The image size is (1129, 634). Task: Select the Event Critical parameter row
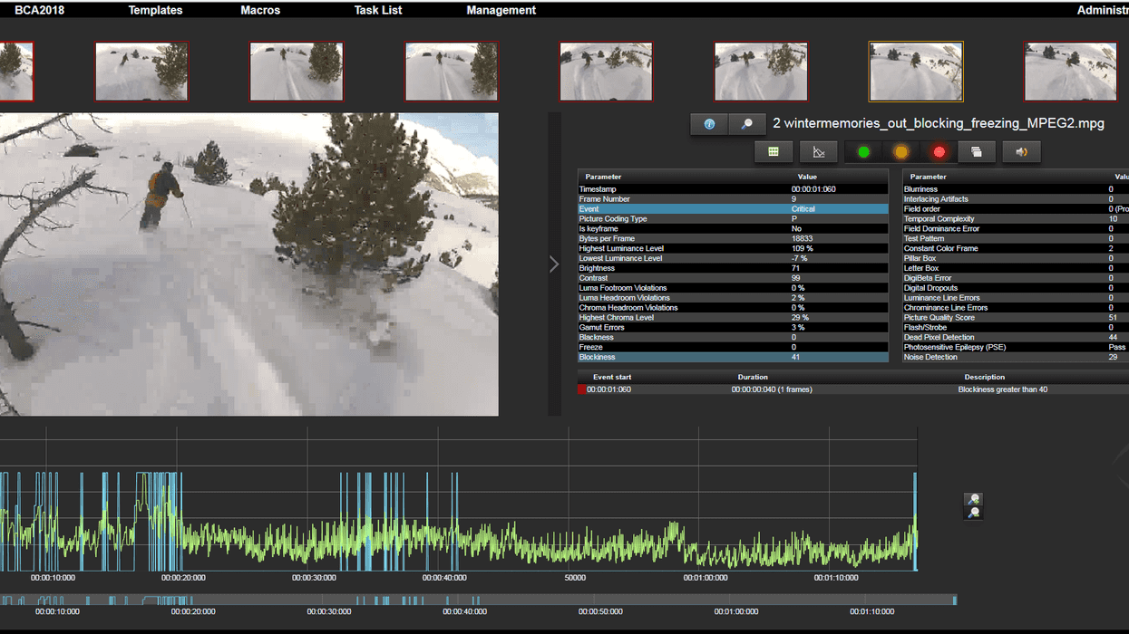(733, 209)
